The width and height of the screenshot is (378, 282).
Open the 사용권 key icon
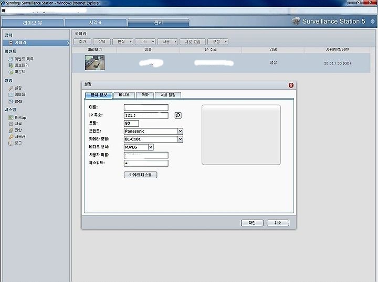point(10,137)
